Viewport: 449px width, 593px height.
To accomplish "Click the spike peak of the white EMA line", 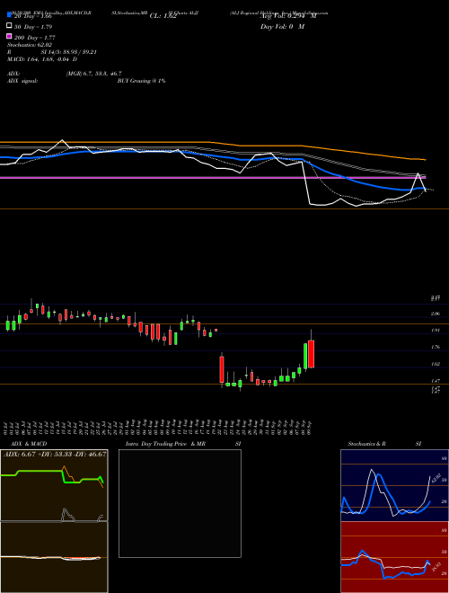I will (x=418, y=173).
